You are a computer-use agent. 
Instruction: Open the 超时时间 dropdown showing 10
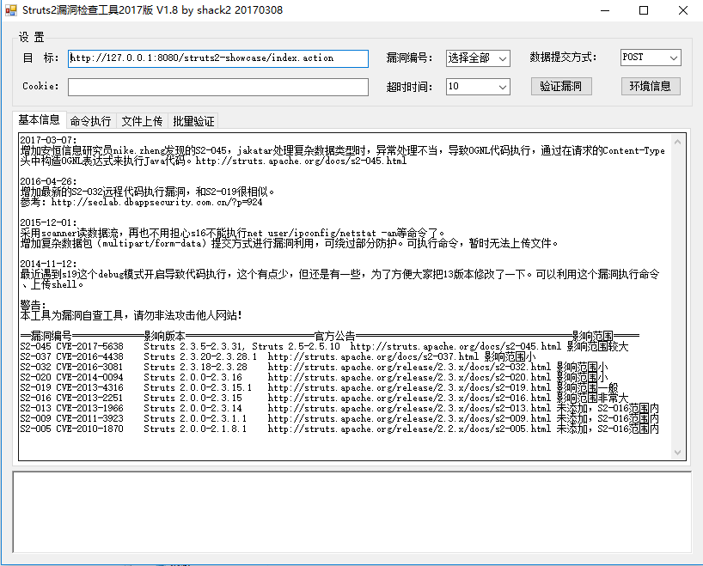[x=478, y=87]
